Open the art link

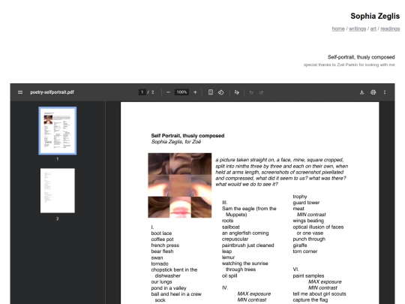373,29
